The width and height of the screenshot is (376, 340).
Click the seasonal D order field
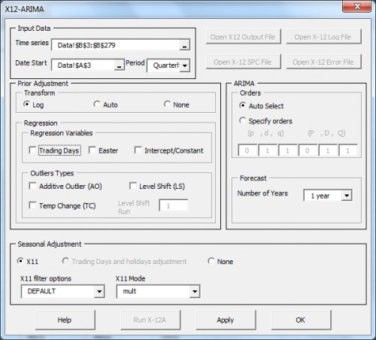coord(328,150)
